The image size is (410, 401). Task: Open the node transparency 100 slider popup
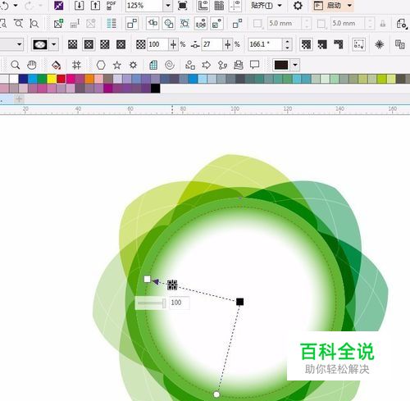[x=173, y=44]
